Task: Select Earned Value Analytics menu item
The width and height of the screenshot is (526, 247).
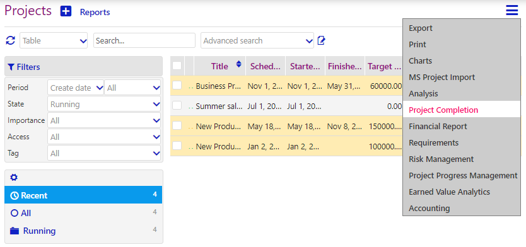Action: coord(462,192)
